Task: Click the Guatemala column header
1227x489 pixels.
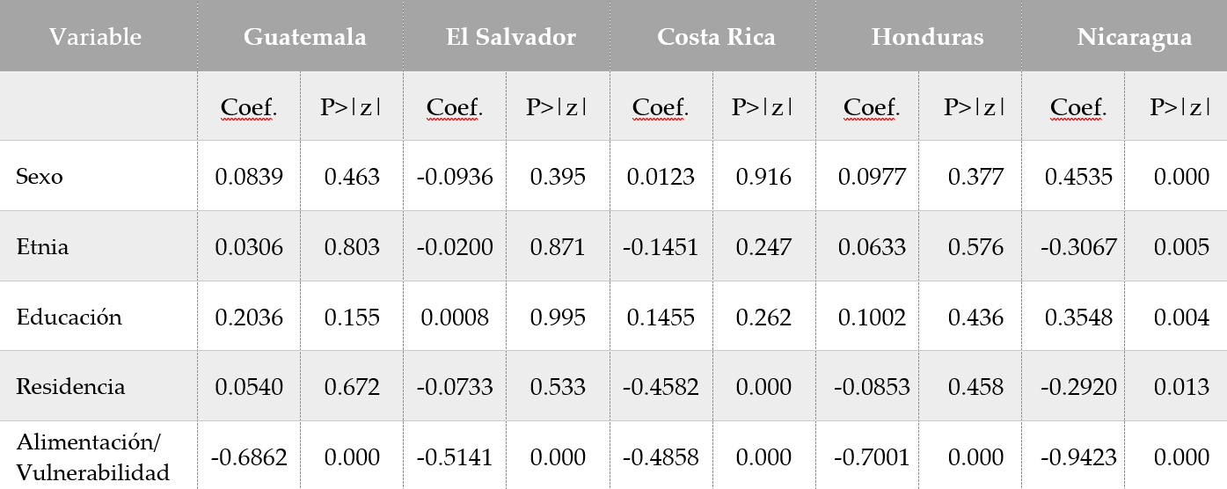Action: coord(304,37)
